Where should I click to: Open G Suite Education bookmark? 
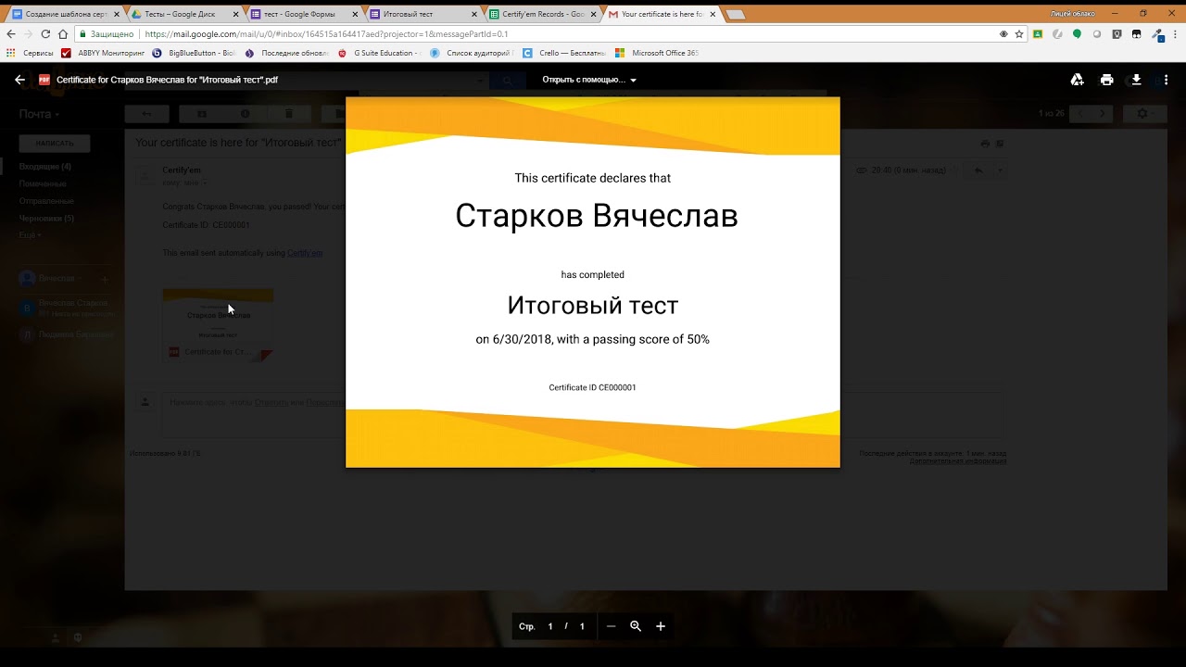[379, 53]
